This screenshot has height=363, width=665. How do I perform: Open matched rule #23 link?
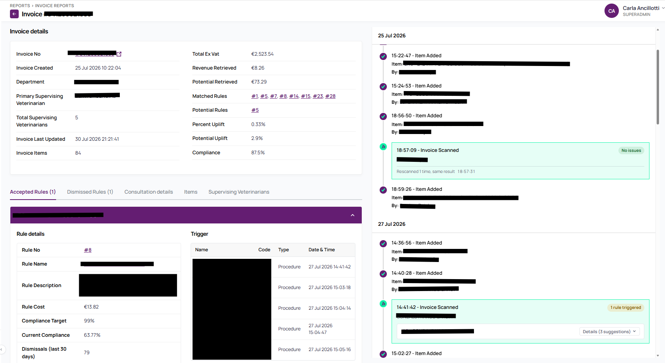318,96
